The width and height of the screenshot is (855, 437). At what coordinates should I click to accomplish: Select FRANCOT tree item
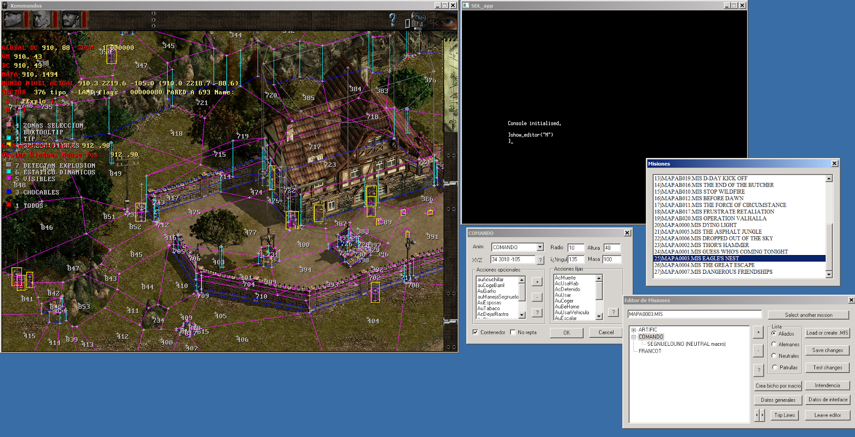pos(650,351)
